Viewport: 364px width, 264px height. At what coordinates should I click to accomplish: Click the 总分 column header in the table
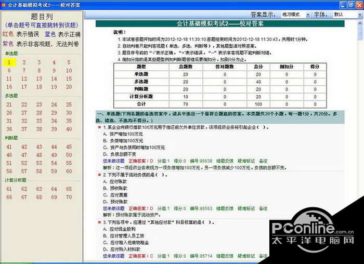click(x=258, y=67)
